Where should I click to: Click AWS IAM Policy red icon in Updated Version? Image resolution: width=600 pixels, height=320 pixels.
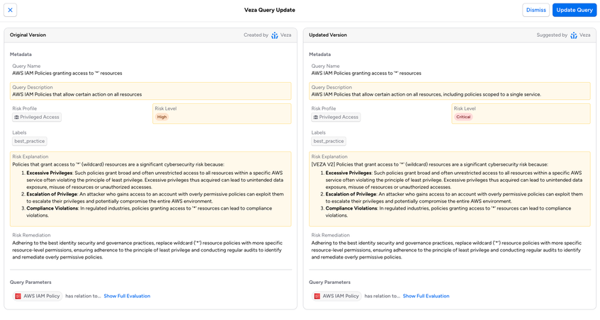[x=317, y=296]
